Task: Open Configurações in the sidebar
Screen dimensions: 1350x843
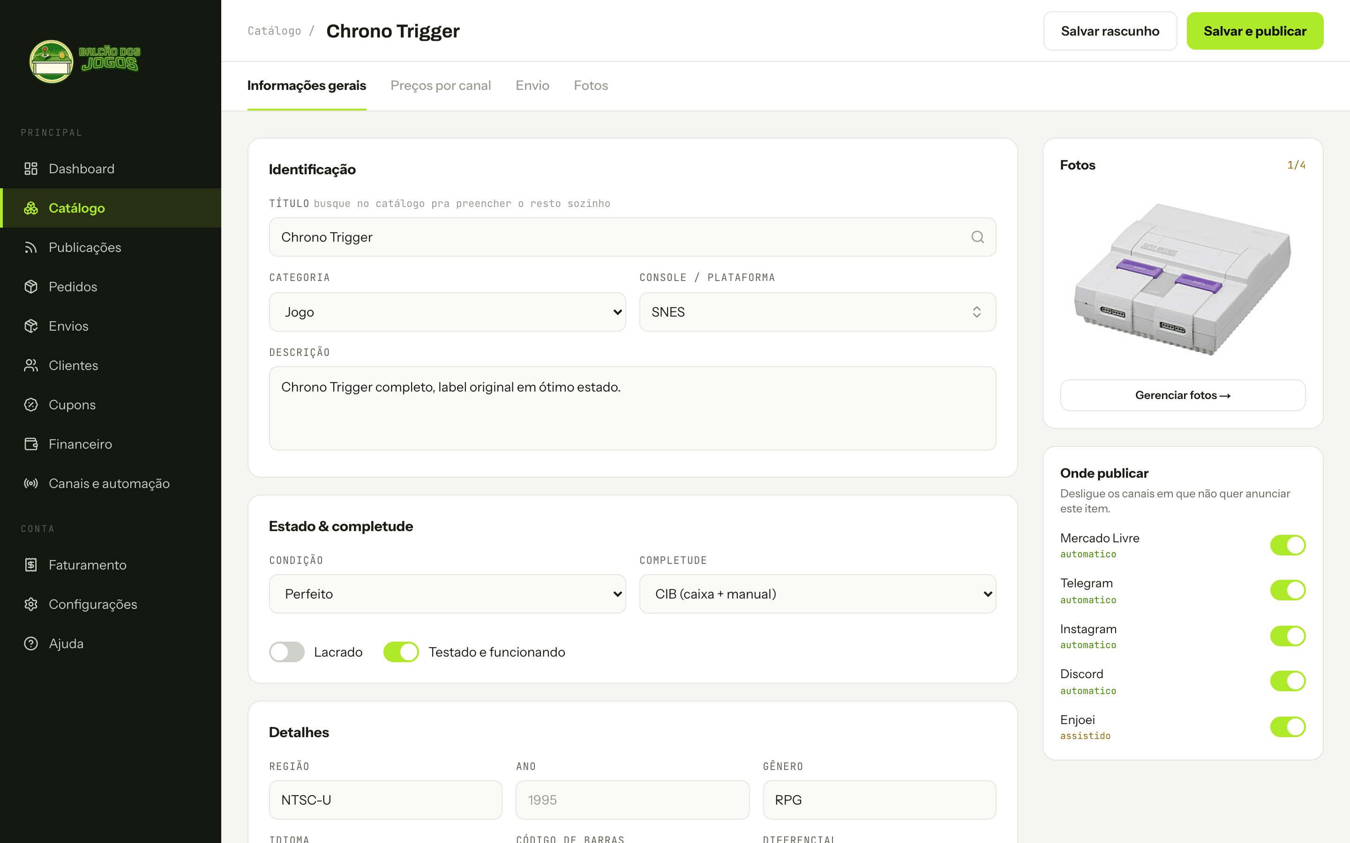Action: (x=111, y=604)
